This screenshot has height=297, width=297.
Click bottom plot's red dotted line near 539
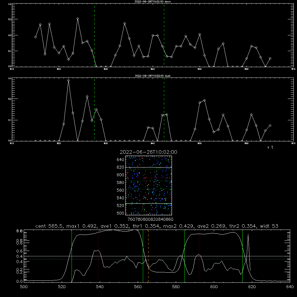coord(98,256)
